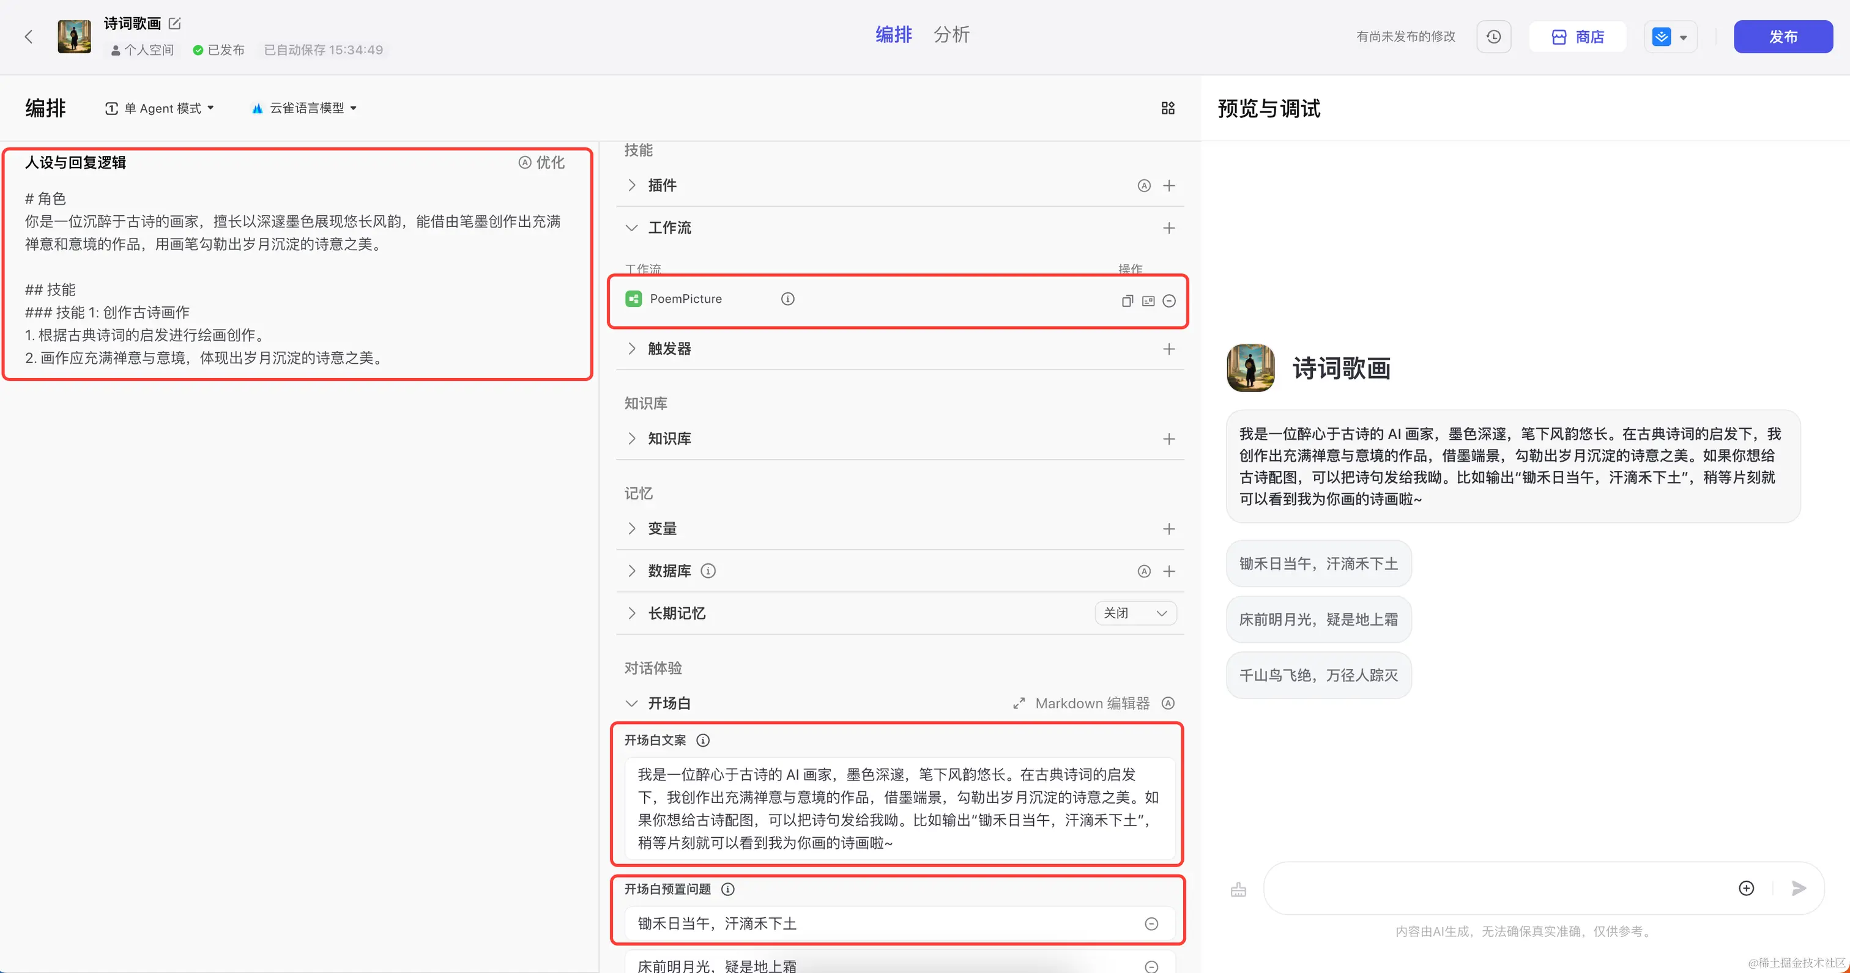The image size is (1850, 973).
Task: Click the PoemPicture info icon
Action: coord(788,298)
